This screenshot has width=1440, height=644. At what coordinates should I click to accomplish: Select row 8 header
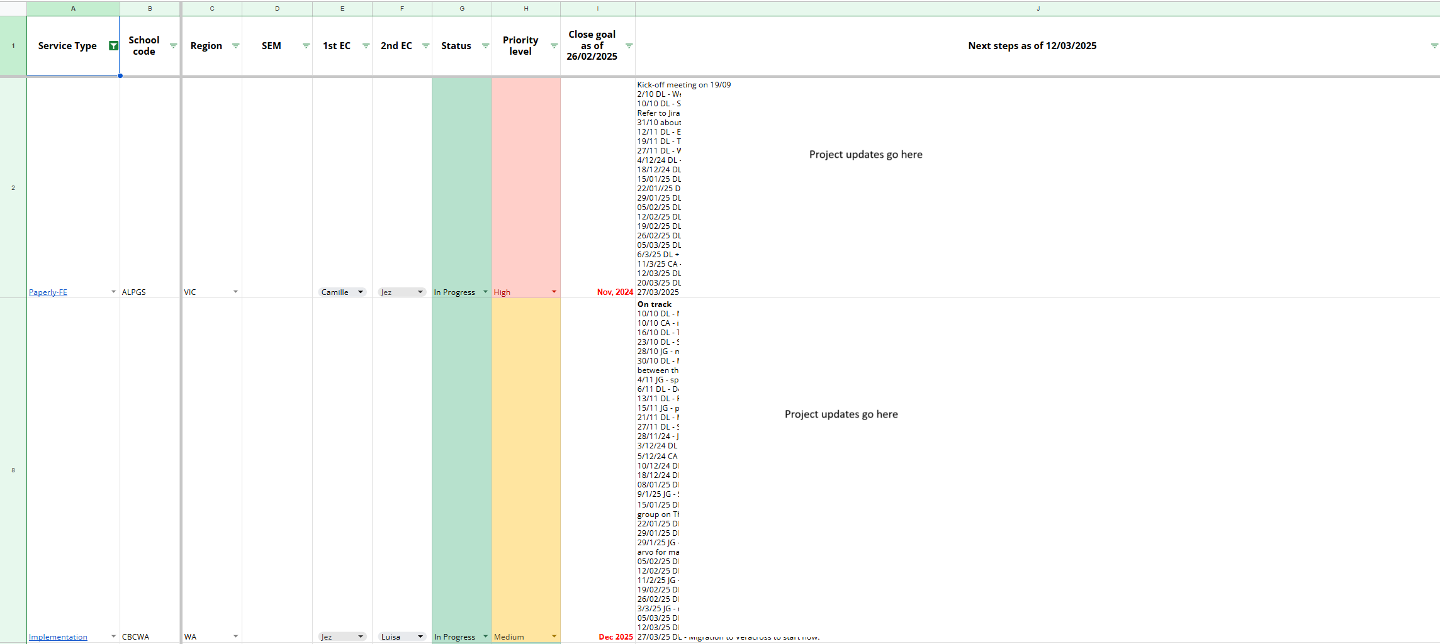coord(13,470)
